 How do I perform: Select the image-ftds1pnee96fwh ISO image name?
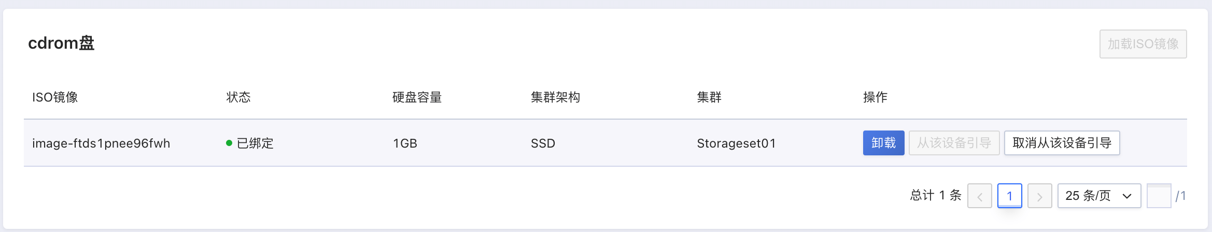(x=101, y=143)
